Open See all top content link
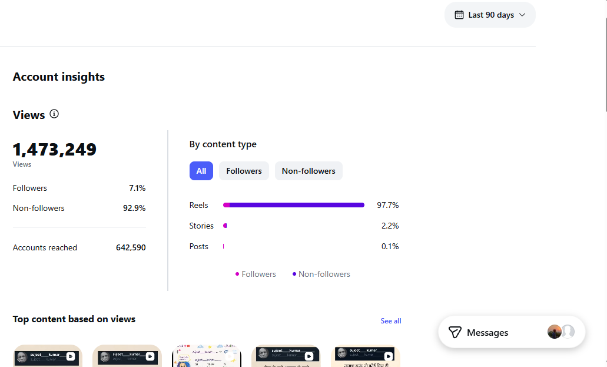 (390, 321)
